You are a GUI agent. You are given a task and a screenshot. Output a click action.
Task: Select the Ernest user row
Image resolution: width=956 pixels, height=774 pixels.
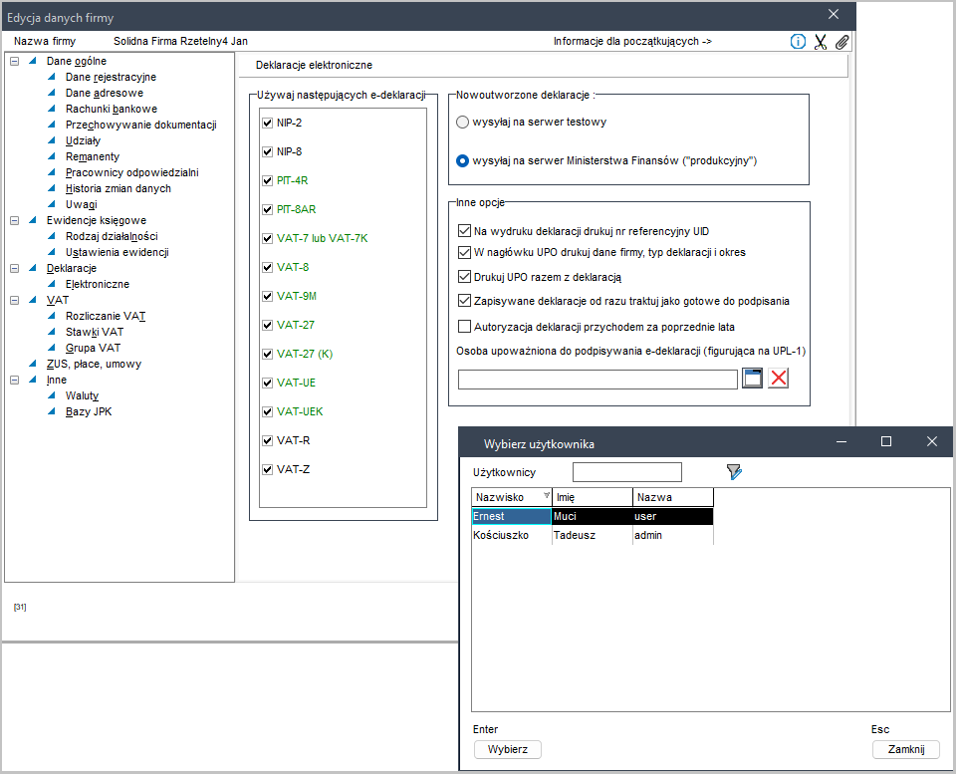click(x=592, y=516)
